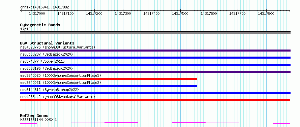Click the esv3640021 1000GenomesConsortiumPhase3 label
Image resolution: width=300 pixels, height=127 pixels.
61,83
